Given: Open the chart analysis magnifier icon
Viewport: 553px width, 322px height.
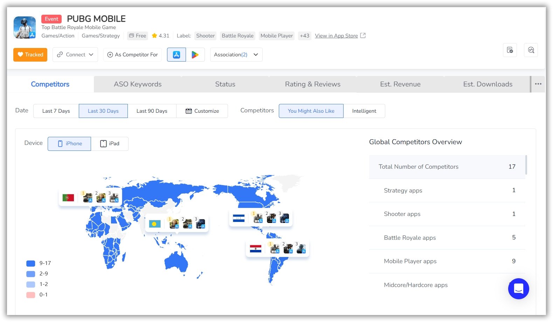Looking at the screenshot, I should (x=531, y=50).
